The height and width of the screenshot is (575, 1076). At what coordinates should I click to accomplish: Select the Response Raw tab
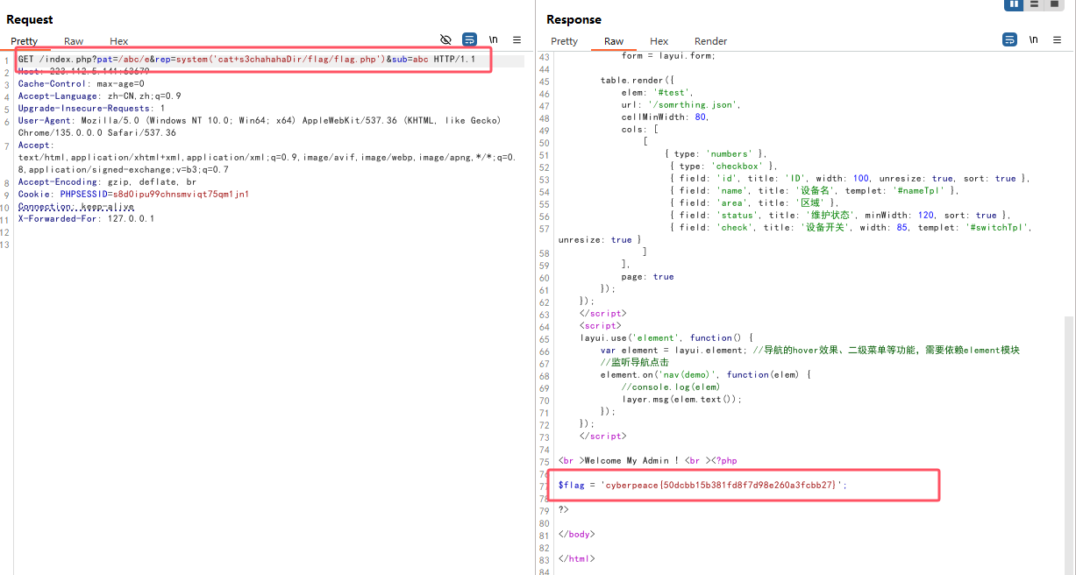pyautogui.click(x=614, y=41)
